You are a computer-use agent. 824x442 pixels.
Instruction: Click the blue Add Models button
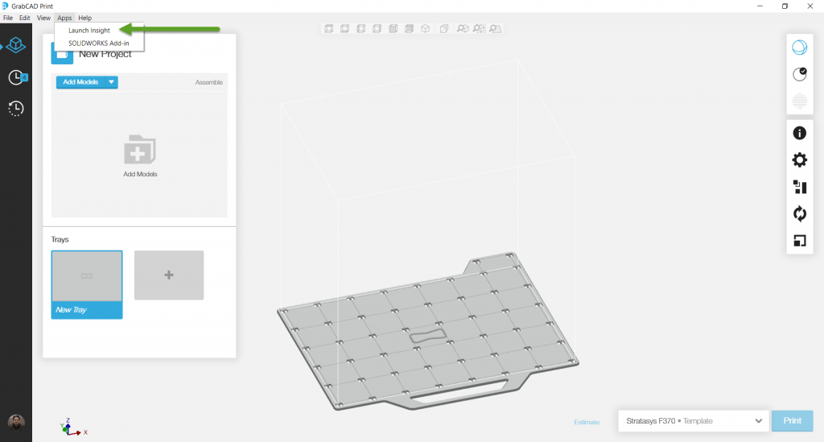[x=80, y=82]
